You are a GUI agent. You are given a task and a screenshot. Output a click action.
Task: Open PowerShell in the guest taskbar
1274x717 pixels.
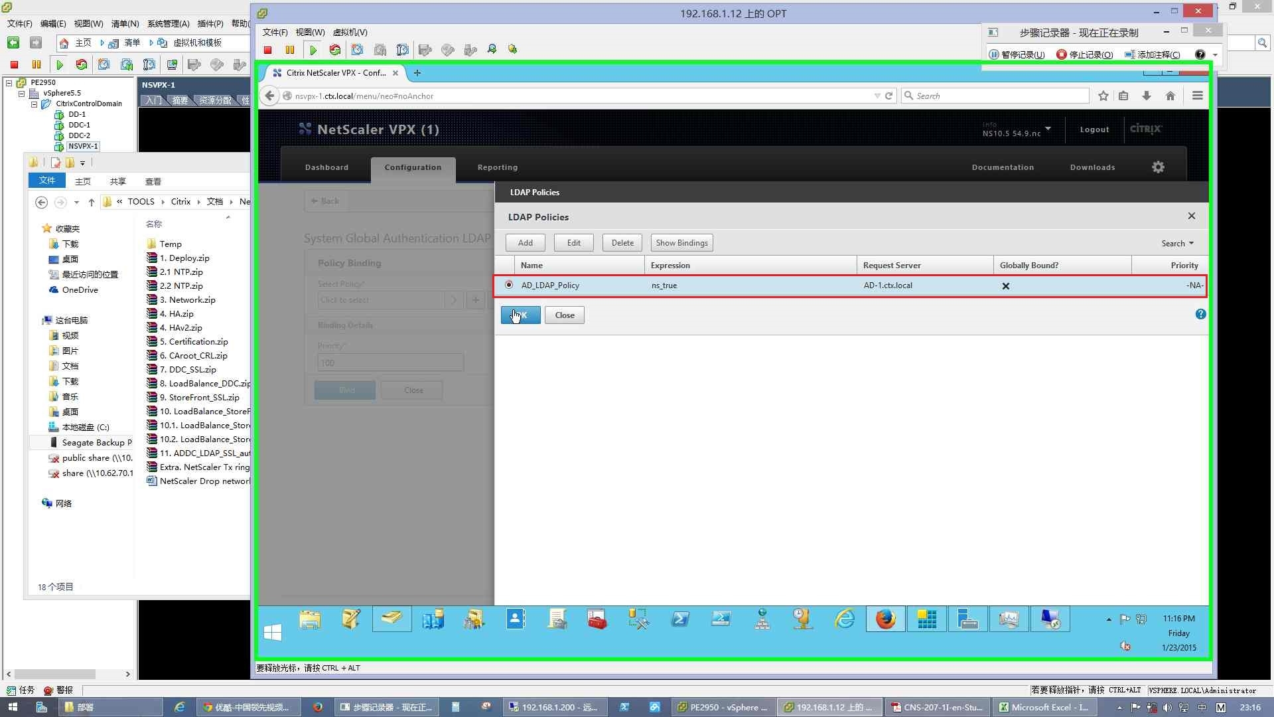tap(679, 619)
